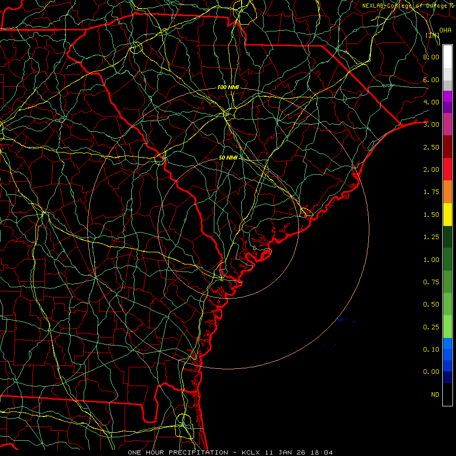The image size is (456, 456).
Task: Click the "6.00" legend value
Action: click(x=431, y=80)
